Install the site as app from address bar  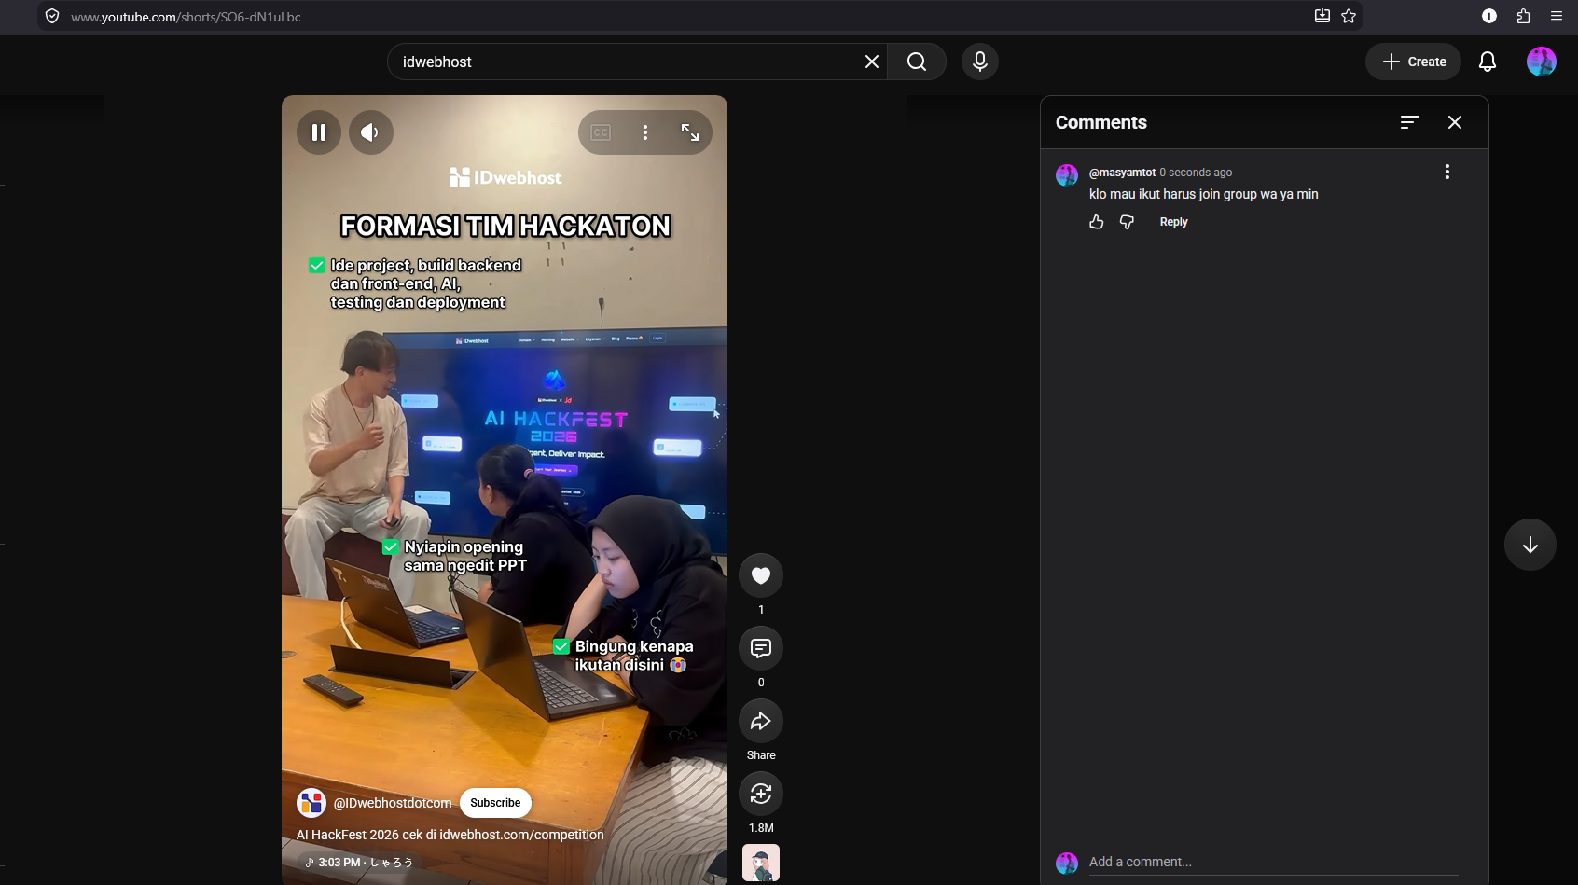[x=1322, y=16]
